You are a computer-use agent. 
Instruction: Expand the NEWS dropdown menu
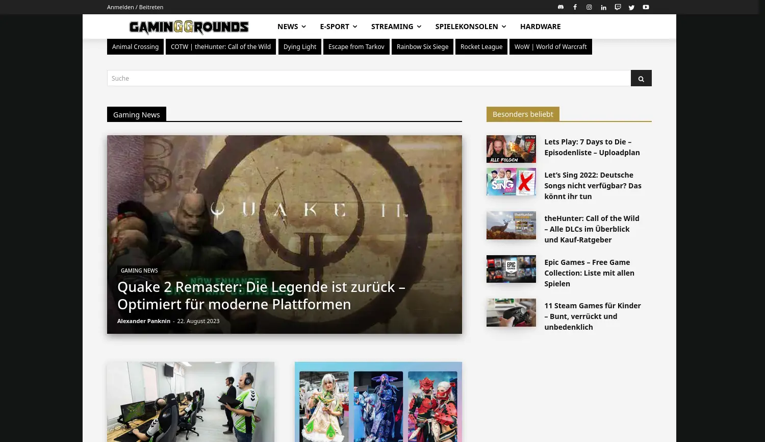click(288, 26)
